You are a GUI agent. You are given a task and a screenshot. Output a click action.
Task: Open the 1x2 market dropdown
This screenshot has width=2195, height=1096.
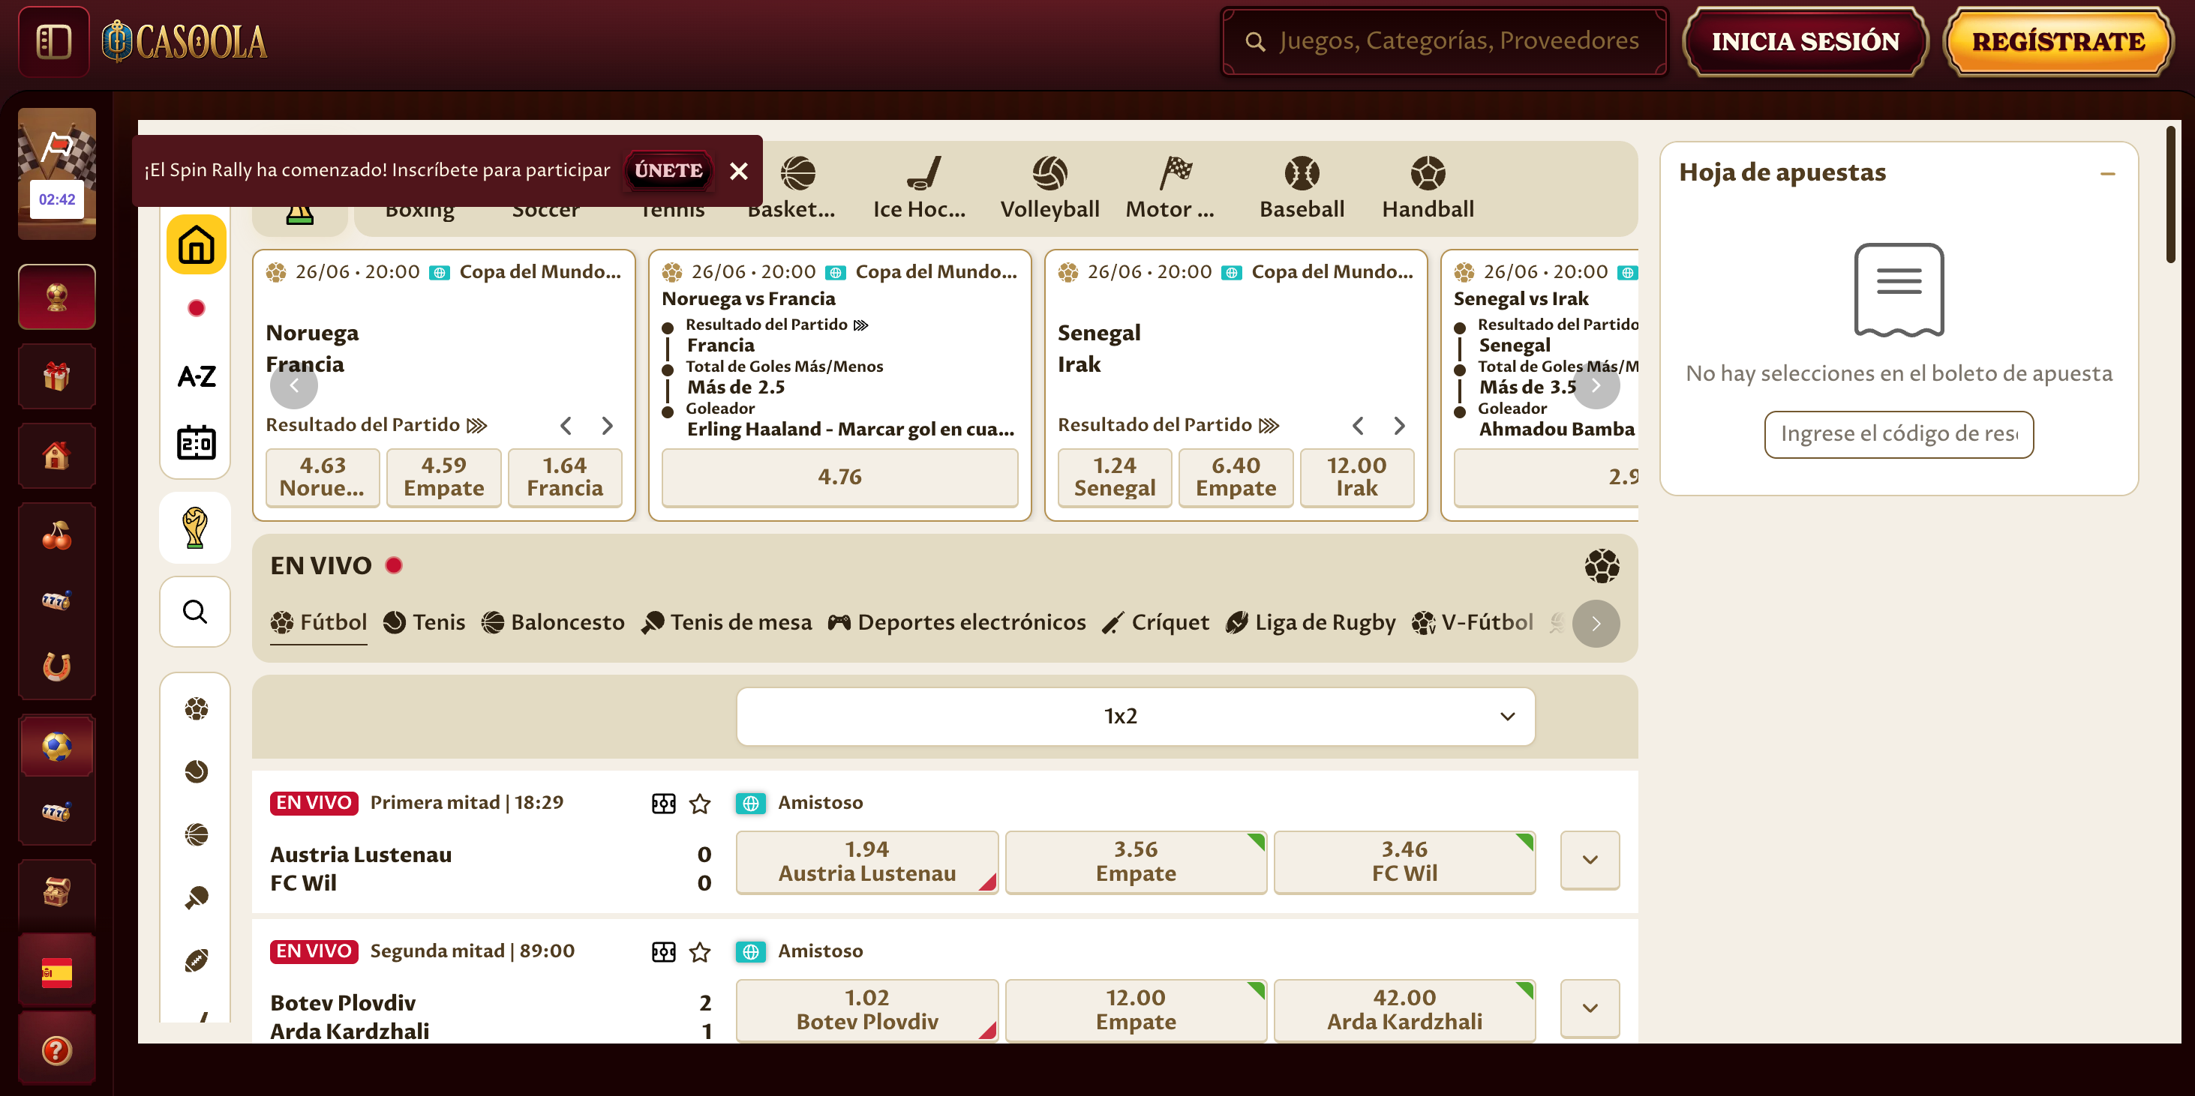point(1136,716)
